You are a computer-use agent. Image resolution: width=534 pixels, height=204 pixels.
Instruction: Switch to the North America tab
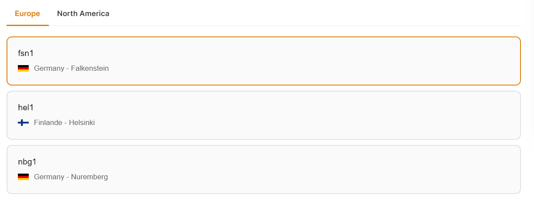click(83, 13)
